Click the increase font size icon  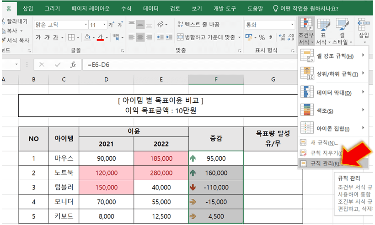click(x=112, y=25)
